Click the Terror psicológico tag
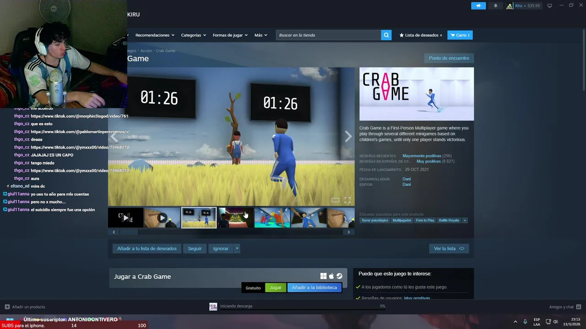Viewport: 586px width, 329px height. [x=374, y=220]
